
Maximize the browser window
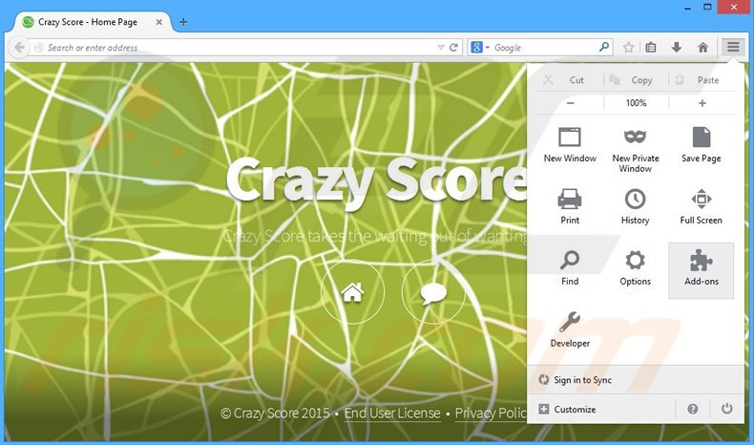pos(707,7)
